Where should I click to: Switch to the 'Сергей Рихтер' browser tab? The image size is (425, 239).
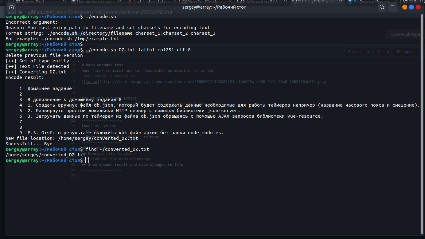click(x=373, y=2)
